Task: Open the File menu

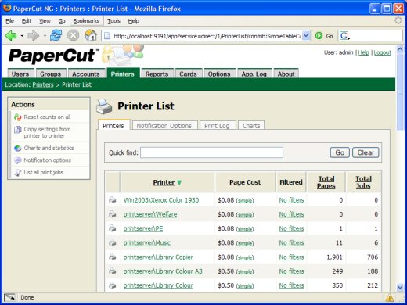Action: [x=10, y=21]
